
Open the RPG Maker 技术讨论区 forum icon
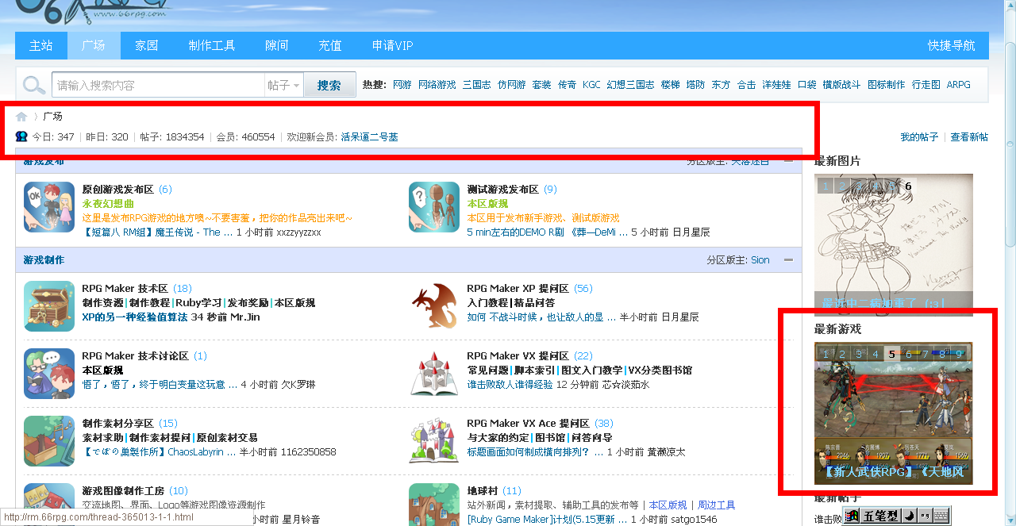pyautogui.click(x=49, y=374)
